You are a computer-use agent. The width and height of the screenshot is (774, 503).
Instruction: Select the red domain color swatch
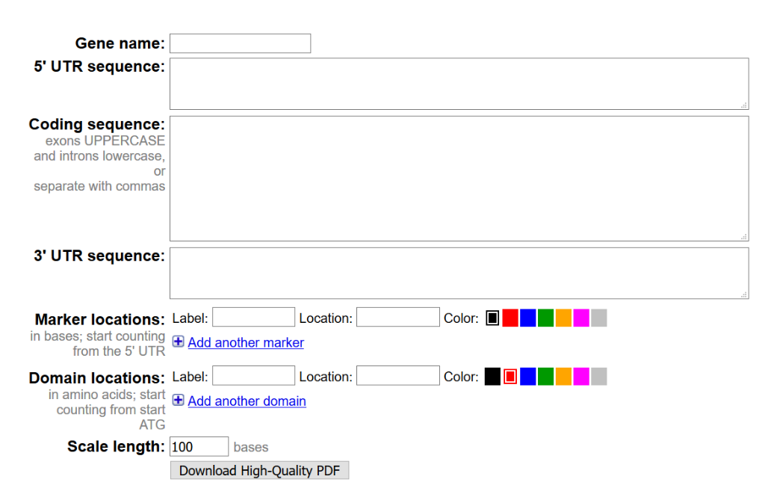pyautogui.click(x=510, y=377)
